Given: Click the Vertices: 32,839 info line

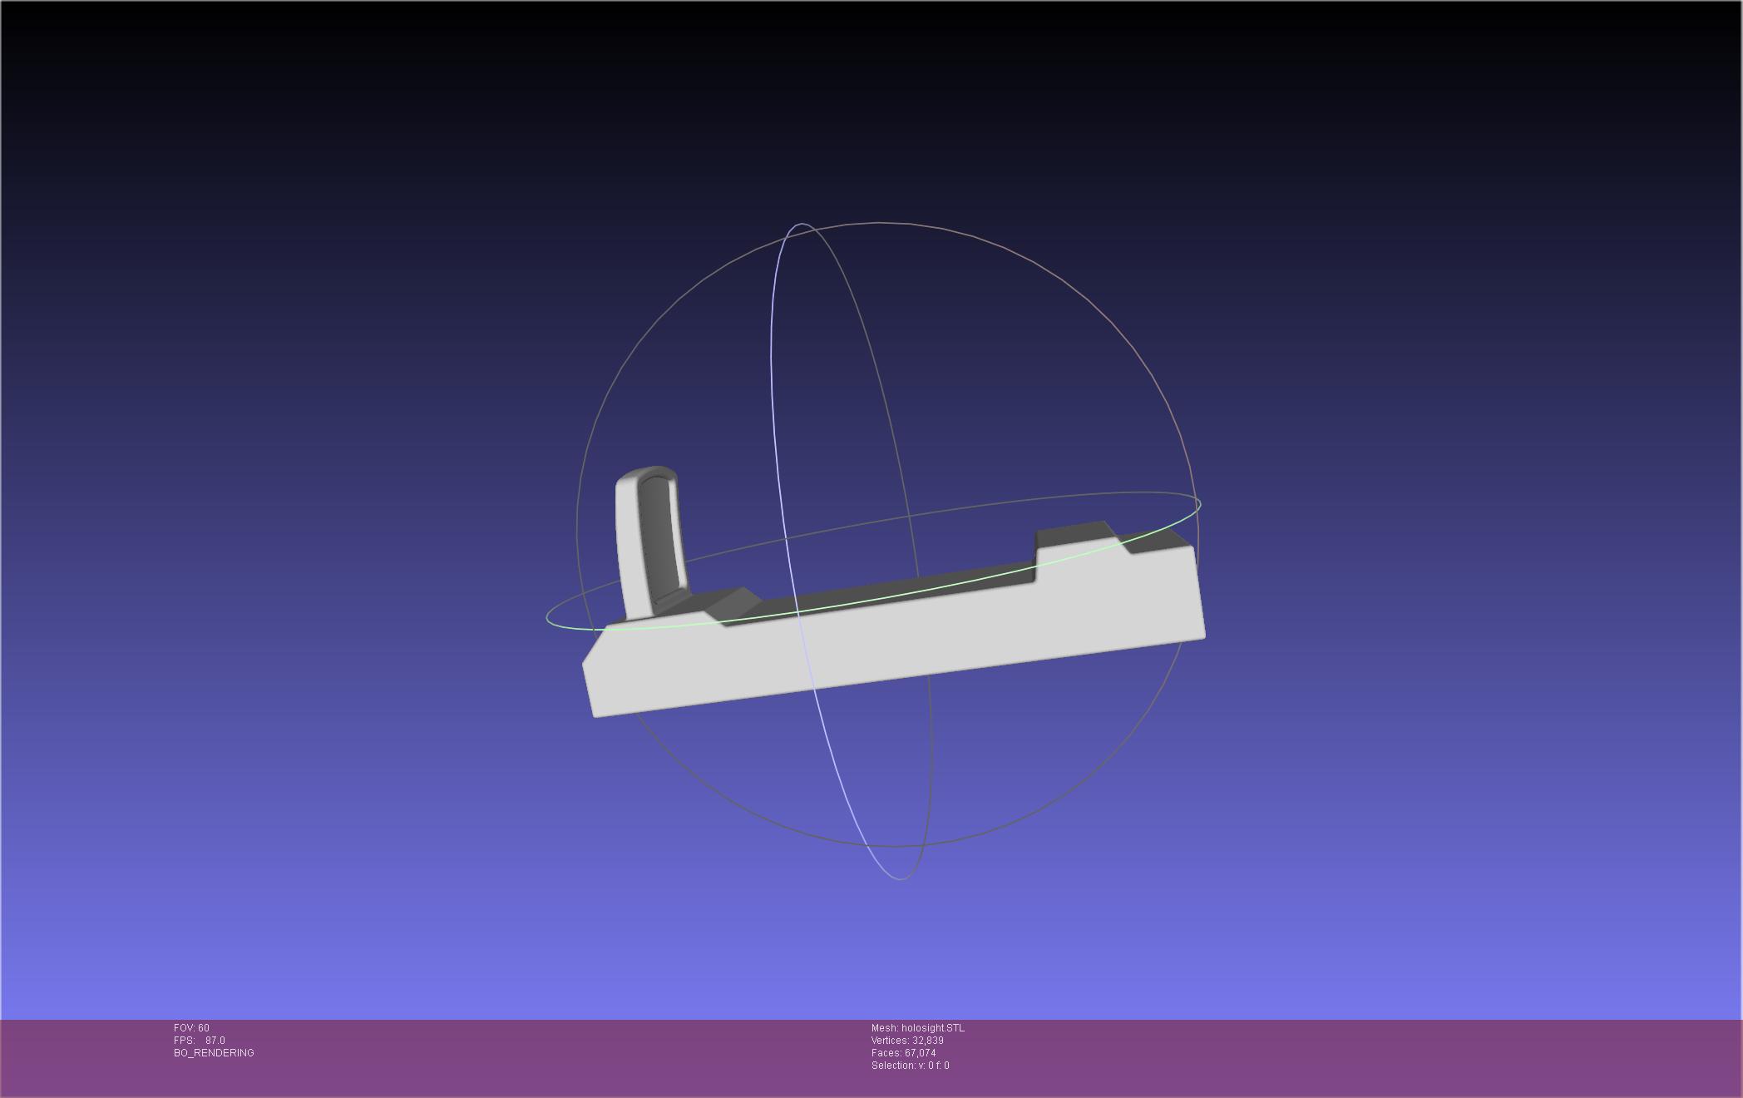Looking at the screenshot, I should 906,1041.
